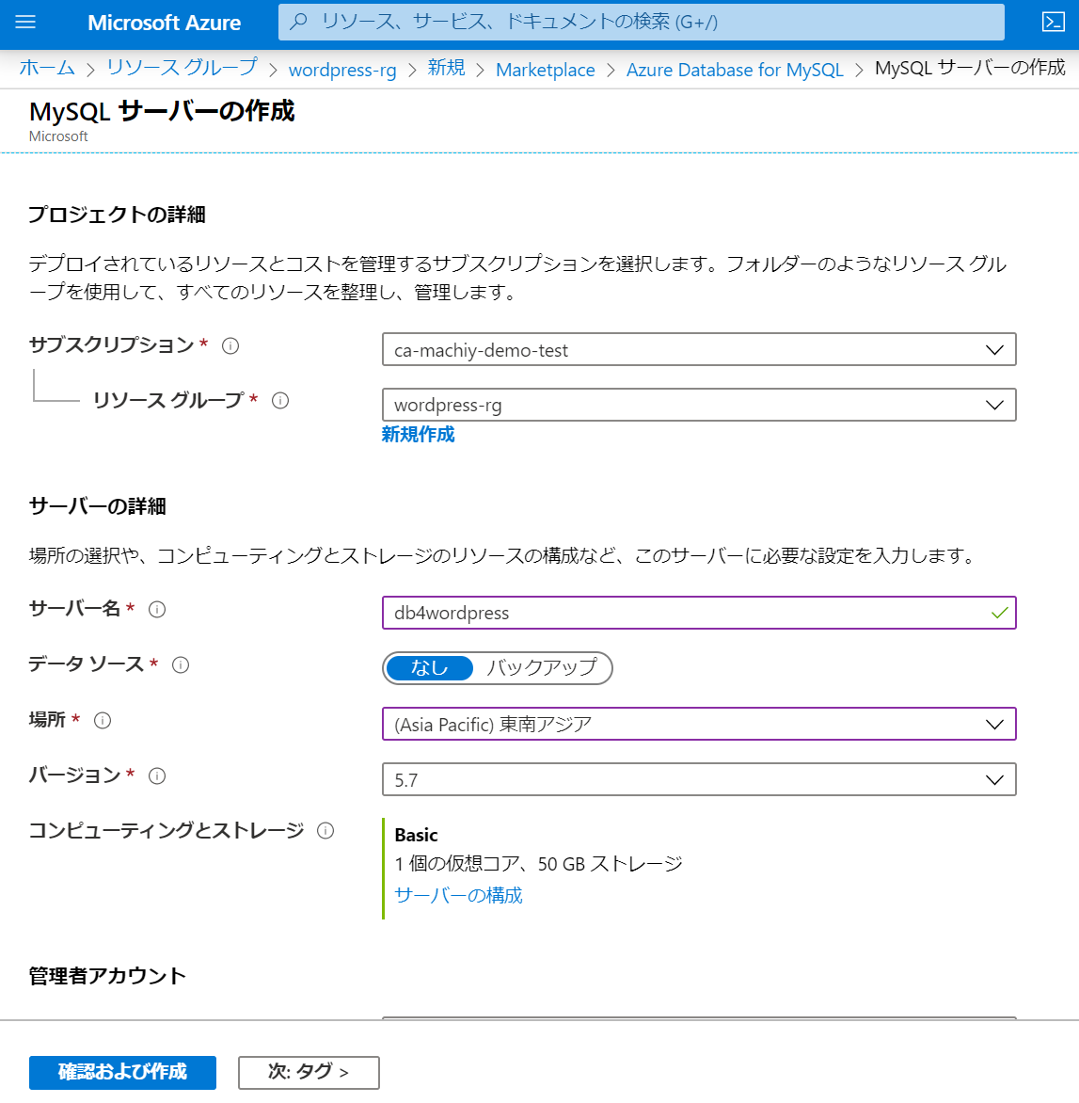The height and width of the screenshot is (1103, 1079).
Task: Show info for サブスクリプション field
Action: tap(230, 346)
